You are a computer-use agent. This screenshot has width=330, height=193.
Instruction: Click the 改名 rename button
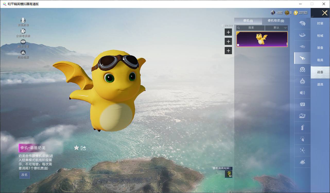coord(24,175)
